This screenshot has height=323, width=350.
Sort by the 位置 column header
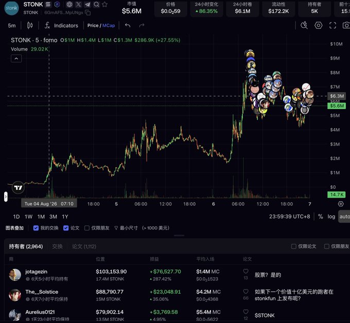pyautogui.click(x=100, y=259)
